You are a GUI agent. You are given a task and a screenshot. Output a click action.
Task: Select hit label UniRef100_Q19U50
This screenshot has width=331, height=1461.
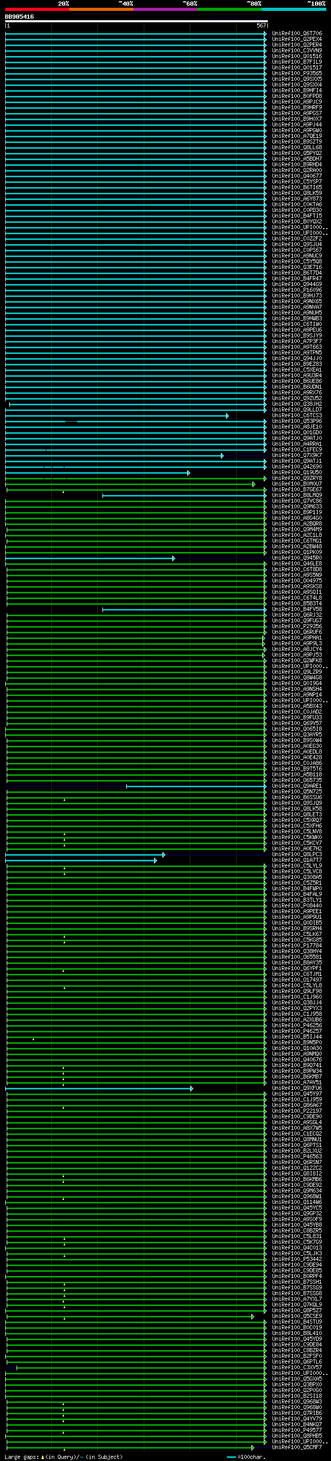297,473
